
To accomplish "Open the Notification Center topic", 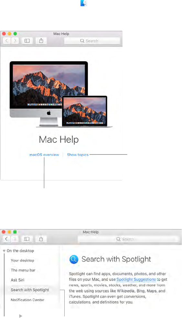I will point(27,300).
